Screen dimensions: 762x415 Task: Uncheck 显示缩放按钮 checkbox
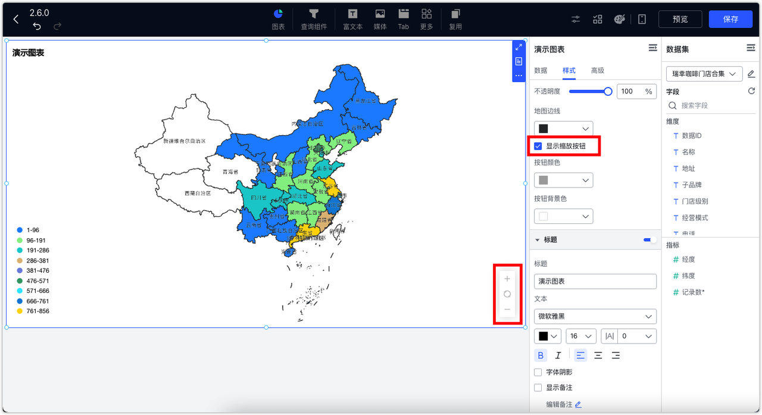538,145
